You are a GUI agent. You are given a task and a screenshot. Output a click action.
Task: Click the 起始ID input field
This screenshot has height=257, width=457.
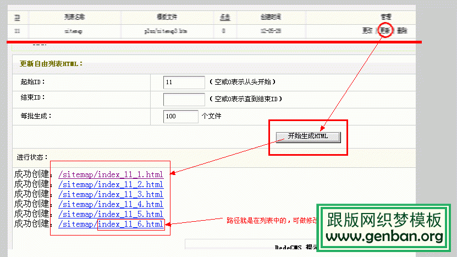pos(184,83)
